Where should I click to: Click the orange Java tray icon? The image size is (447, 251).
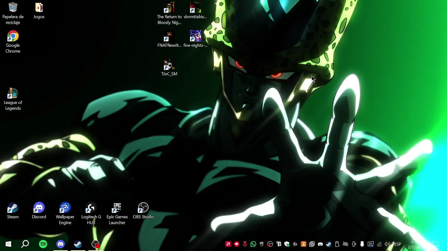pos(303,244)
